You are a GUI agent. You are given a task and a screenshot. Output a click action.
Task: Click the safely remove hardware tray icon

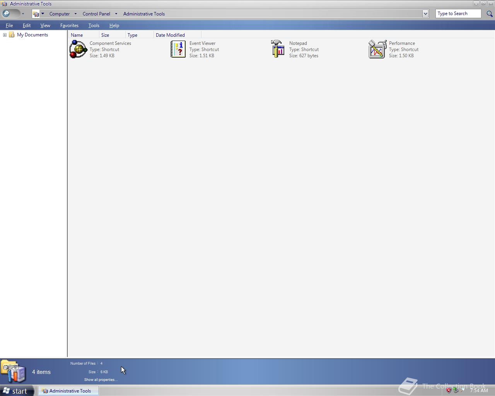[x=456, y=390]
